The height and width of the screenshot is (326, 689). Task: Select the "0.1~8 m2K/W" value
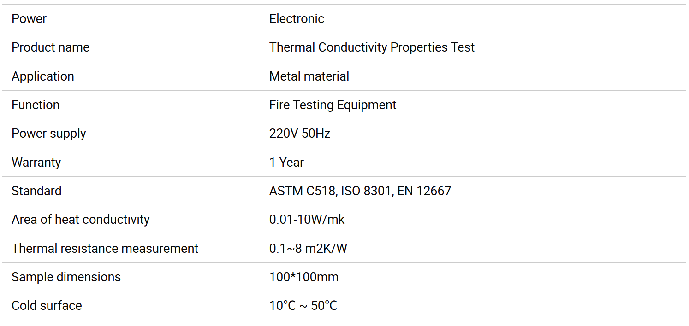(308, 249)
